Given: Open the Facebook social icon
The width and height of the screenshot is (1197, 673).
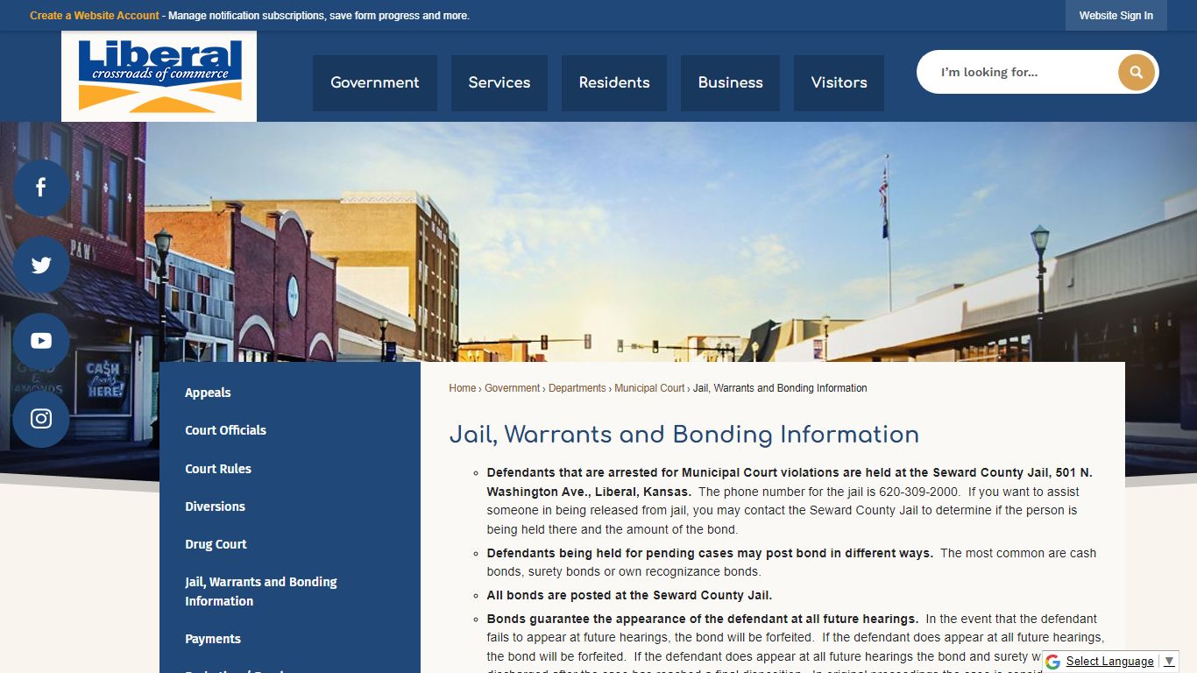Looking at the screenshot, I should (x=41, y=188).
